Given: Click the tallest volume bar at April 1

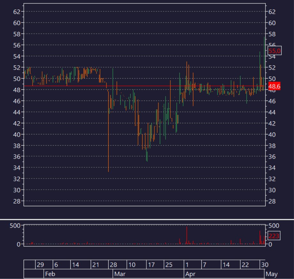Looking at the screenshot, I should click(187, 235).
